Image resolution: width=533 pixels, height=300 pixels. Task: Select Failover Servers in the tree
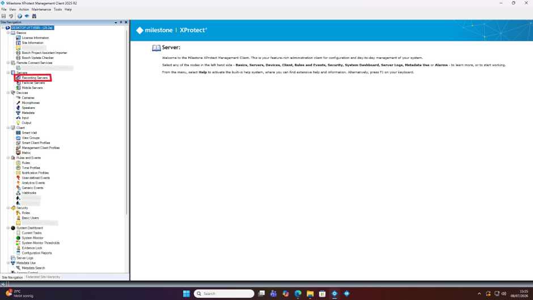pyautogui.click(x=33, y=83)
